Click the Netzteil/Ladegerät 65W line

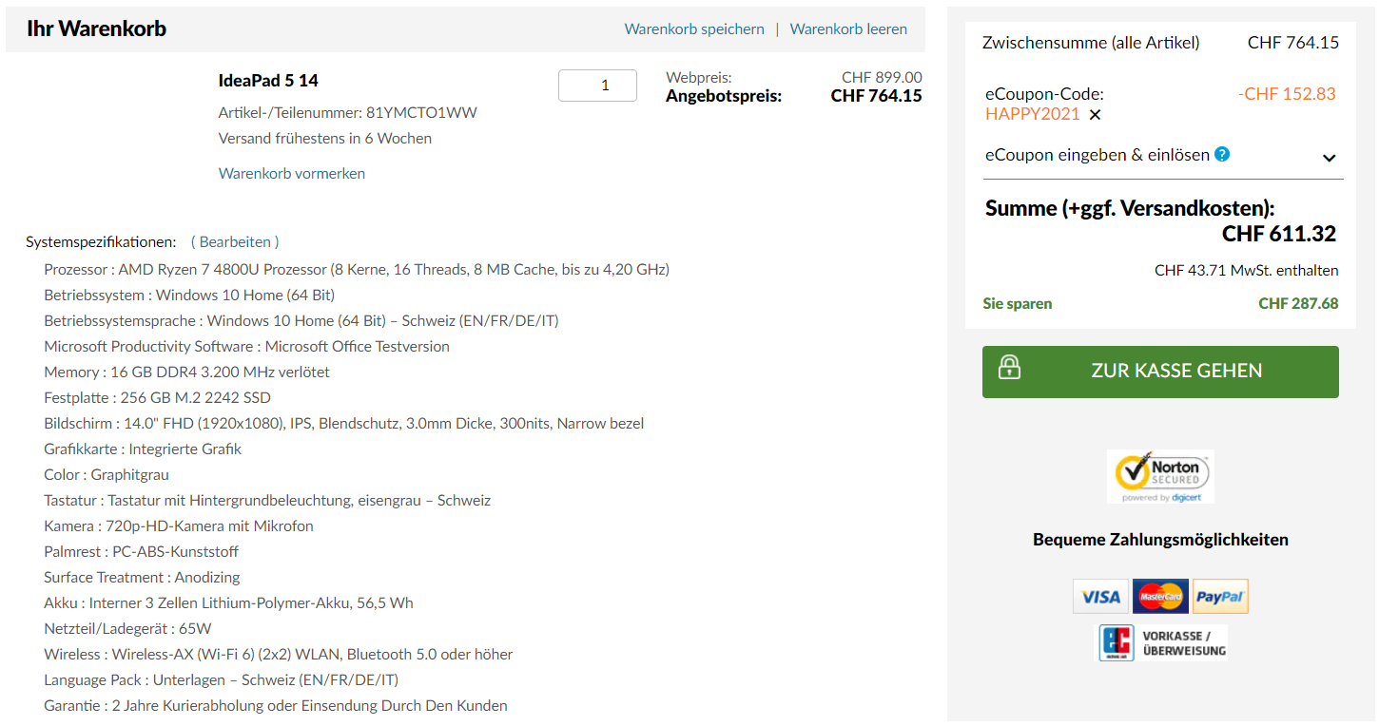tap(127, 629)
